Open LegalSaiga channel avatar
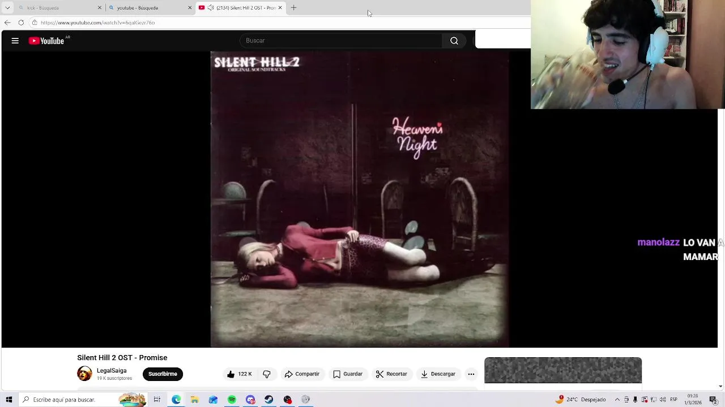 84,374
